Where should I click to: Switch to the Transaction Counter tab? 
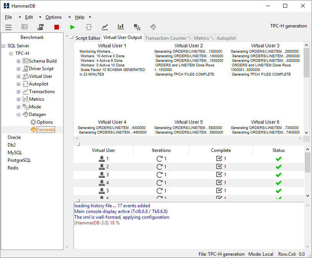tap(168, 38)
